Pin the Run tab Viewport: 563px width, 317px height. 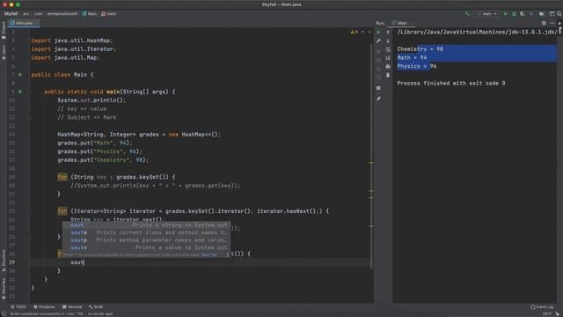(x=378, y=99)
